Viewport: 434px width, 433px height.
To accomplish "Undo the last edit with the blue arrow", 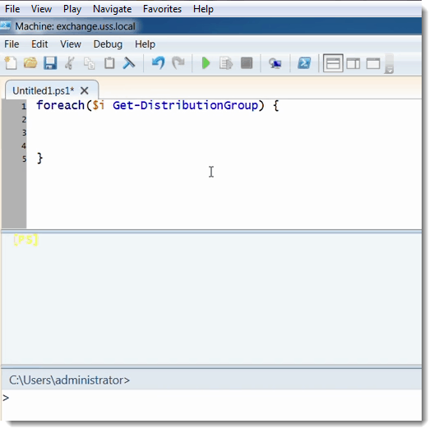I will (x=159, y=63).
